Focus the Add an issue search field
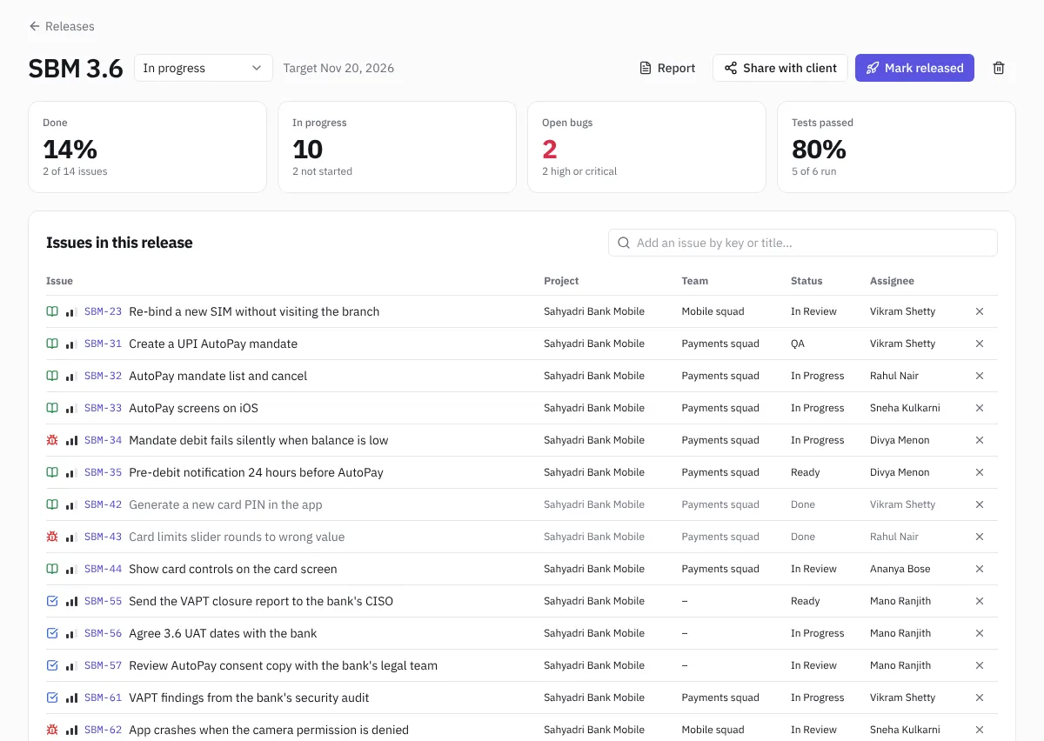The height and width of the screenshot is (741, 1044). (x=803, y=243)
